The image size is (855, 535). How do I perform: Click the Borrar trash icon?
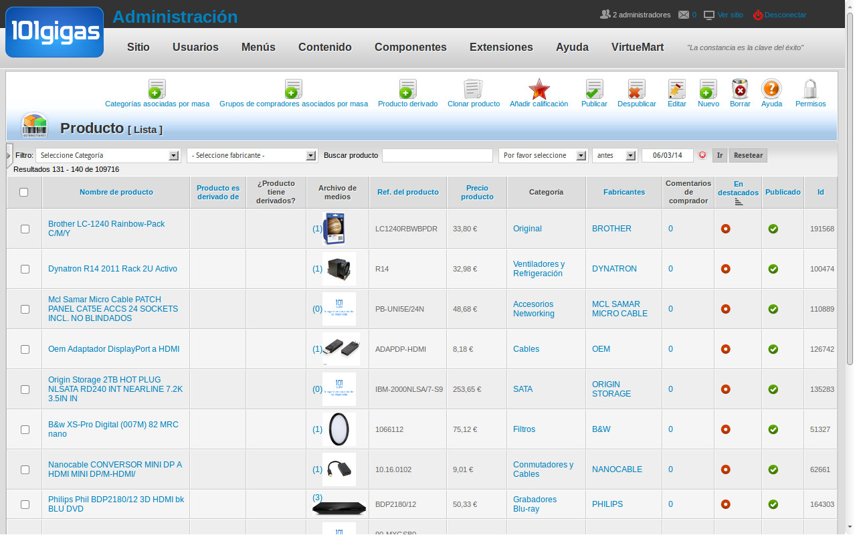(x=739, y=90)
